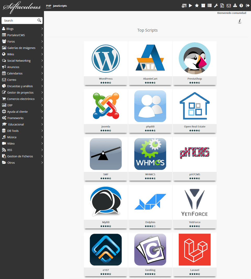Click the phpBB name link

tap(150, 126)
